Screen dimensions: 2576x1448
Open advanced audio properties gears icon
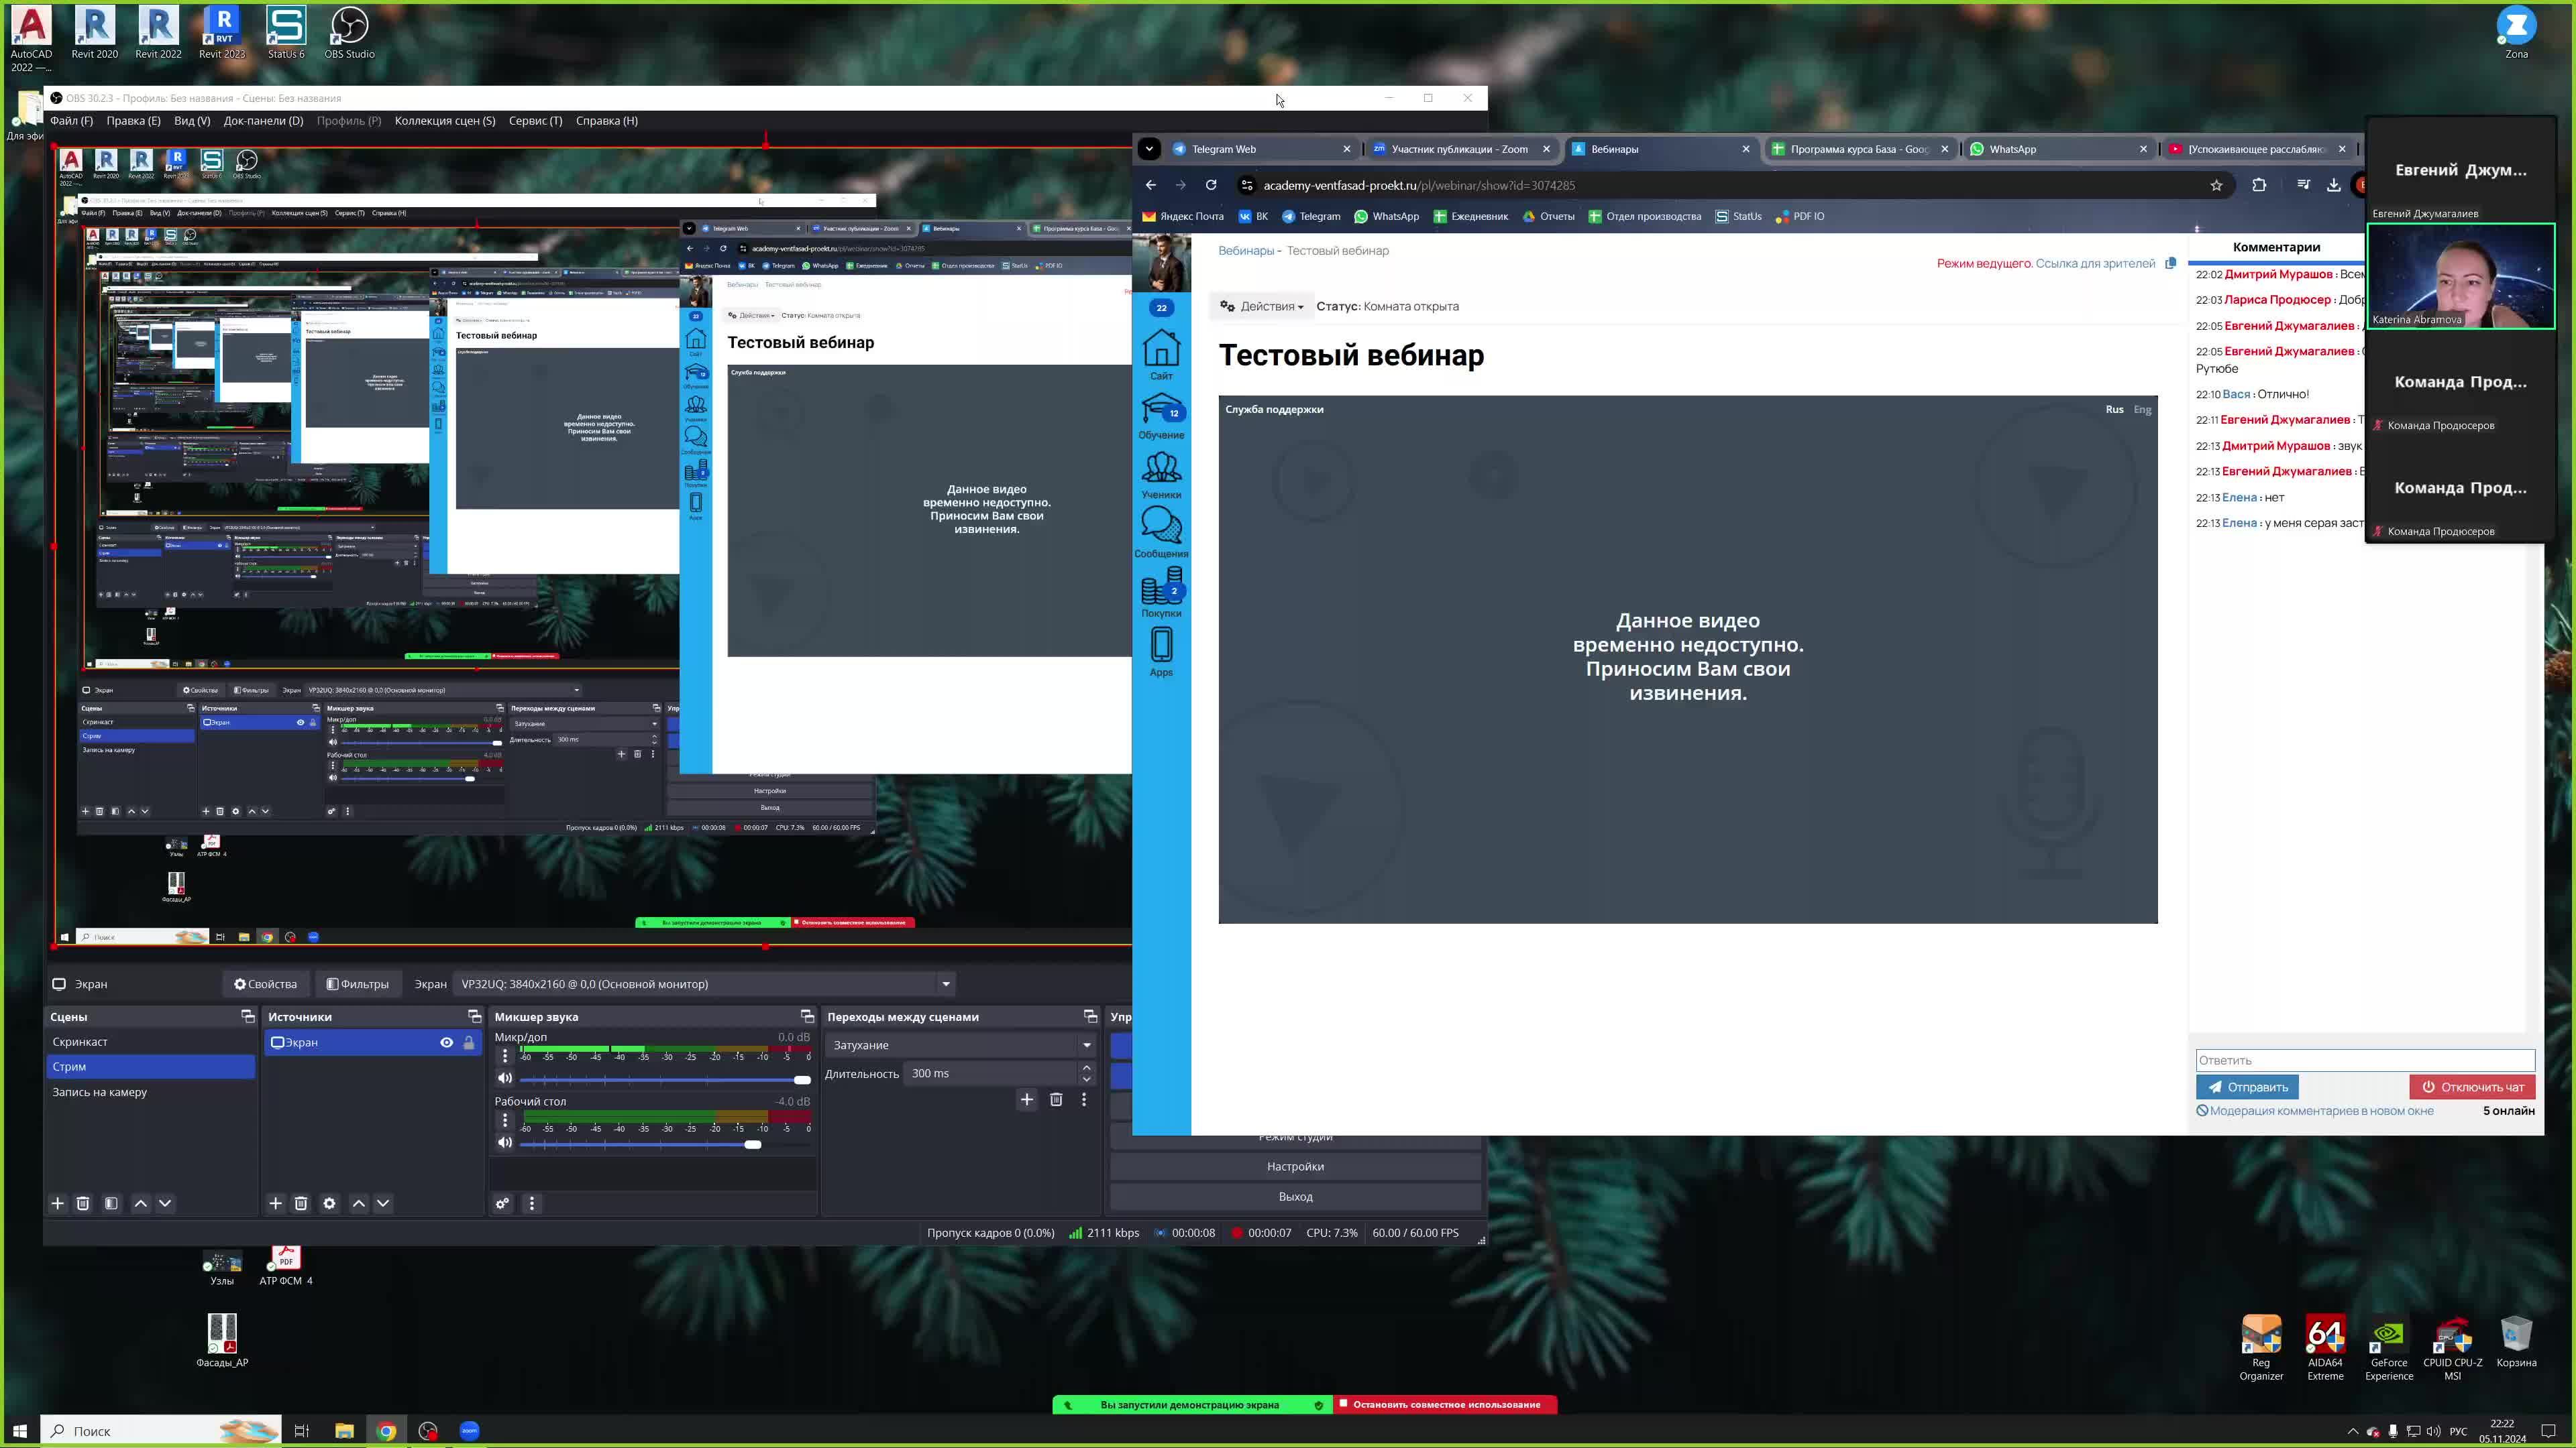click(503, 1203)
